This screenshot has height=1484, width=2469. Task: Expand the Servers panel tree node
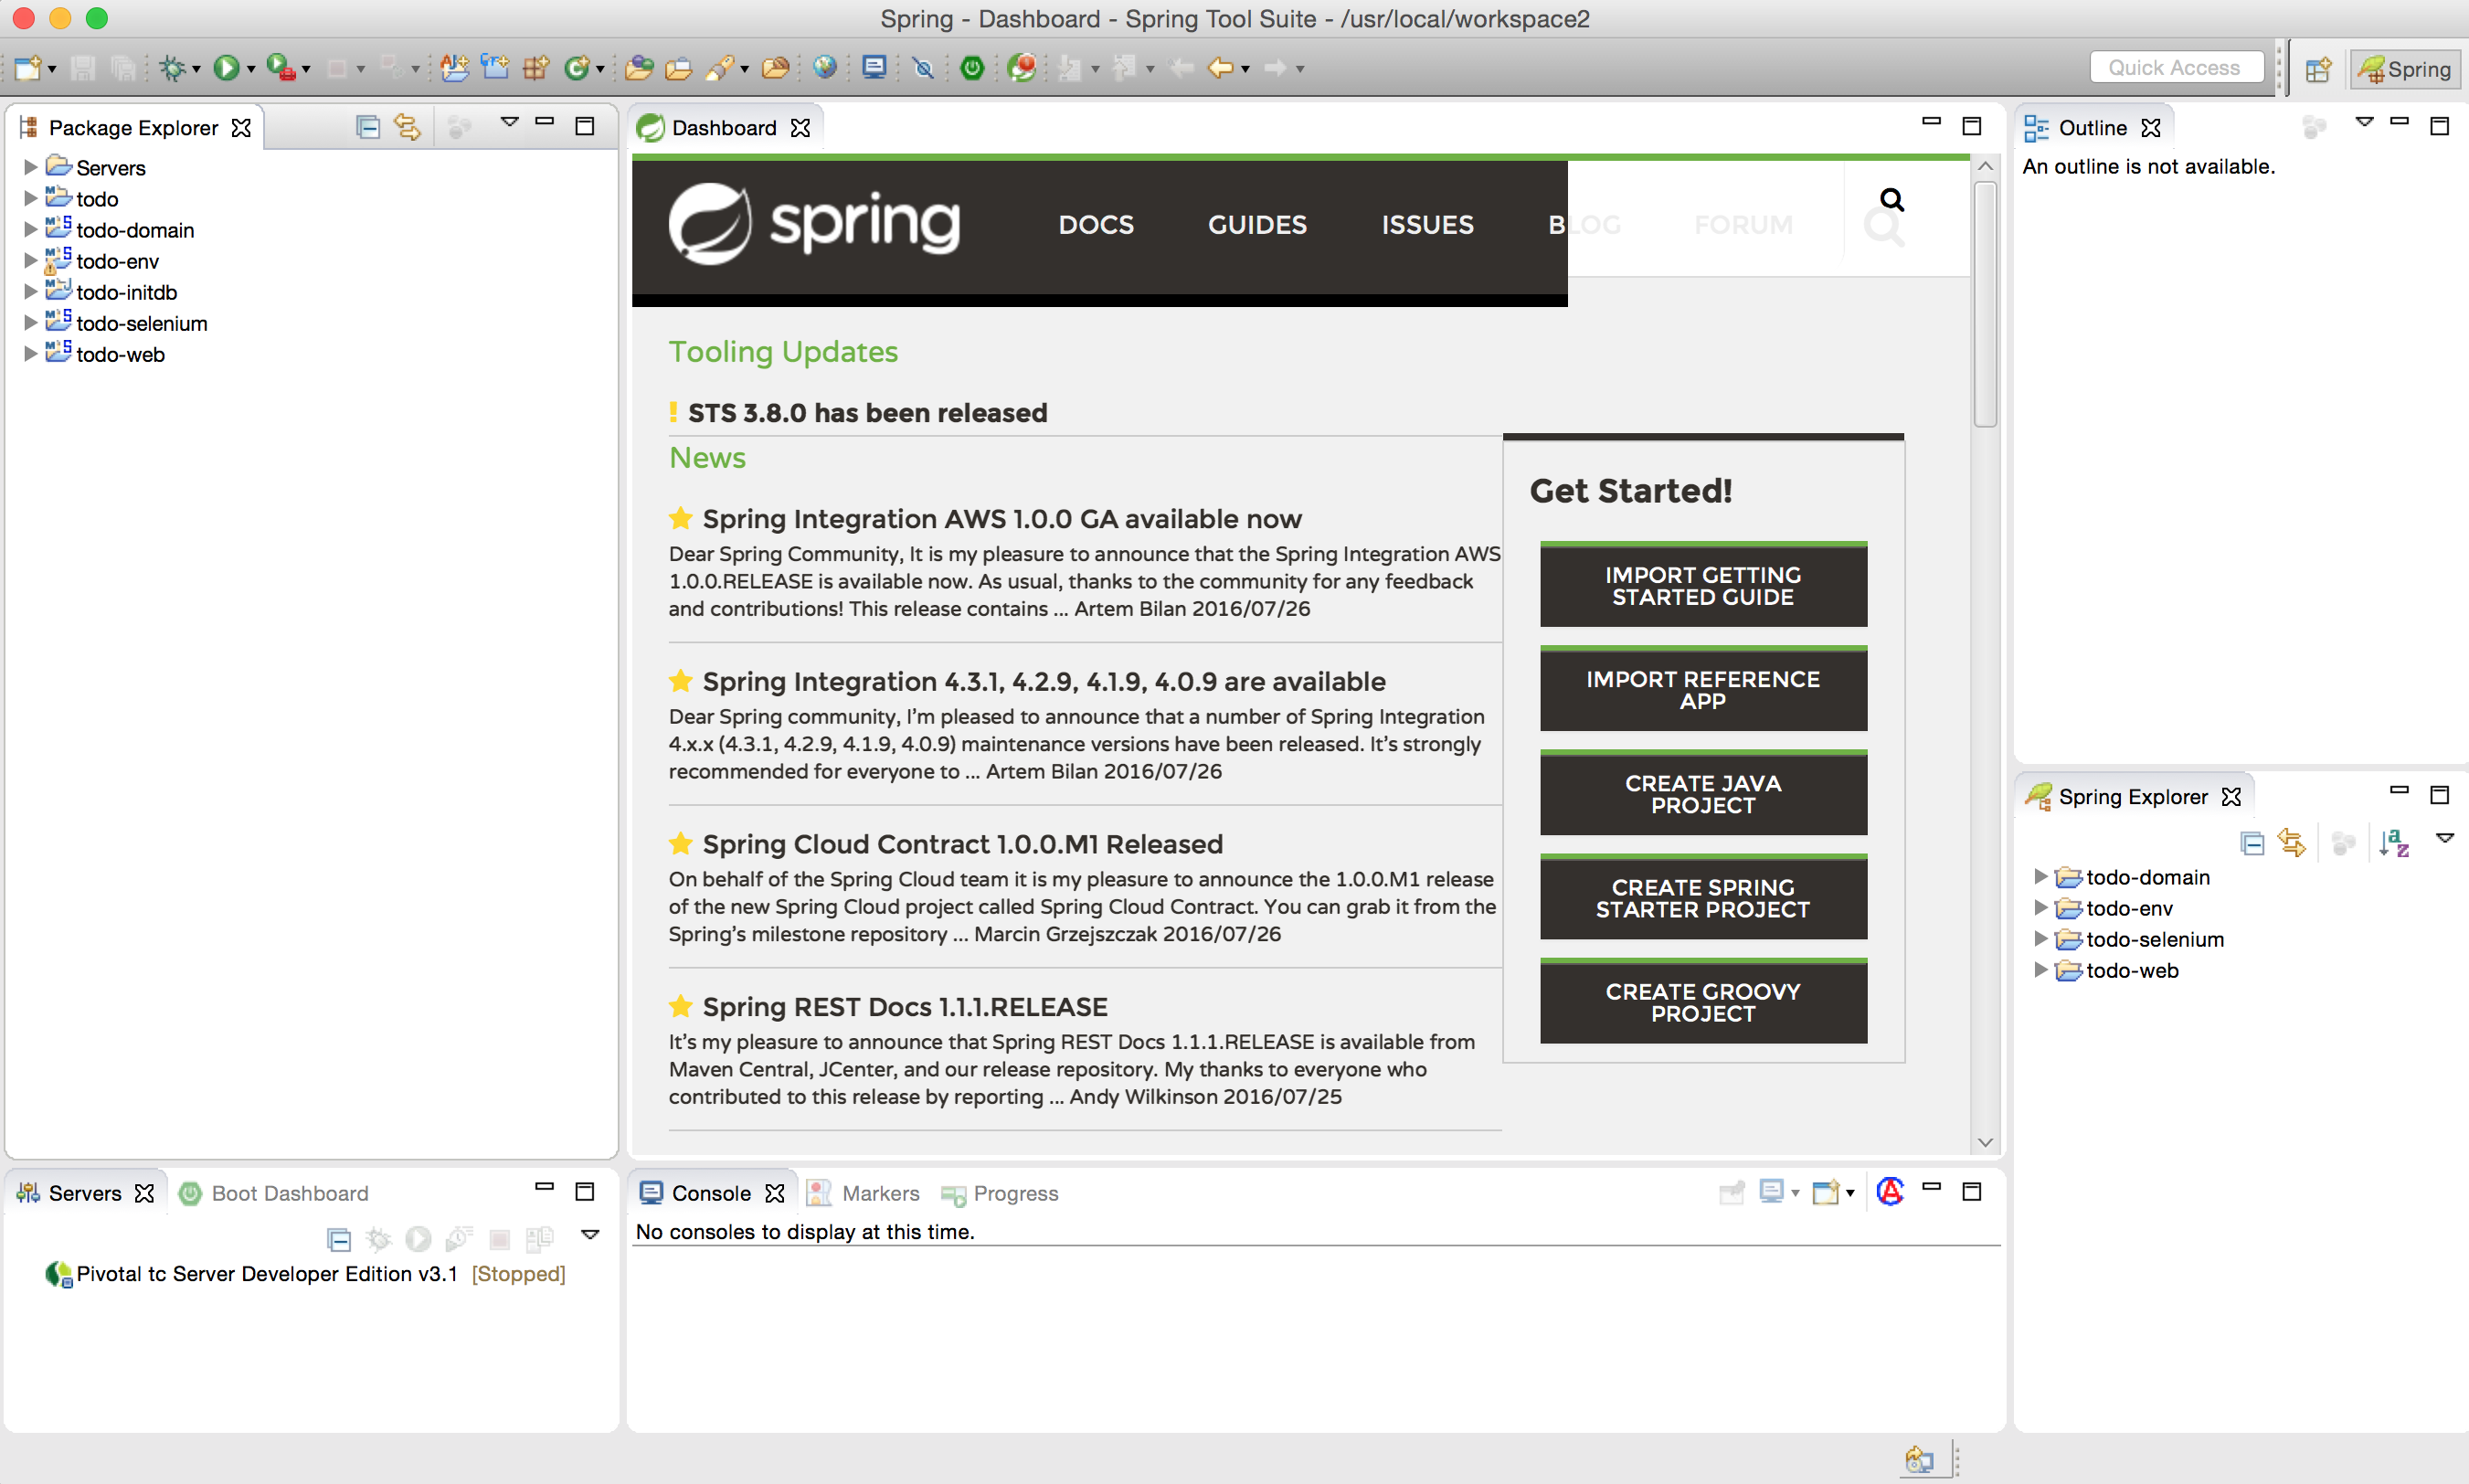(26, 166)
